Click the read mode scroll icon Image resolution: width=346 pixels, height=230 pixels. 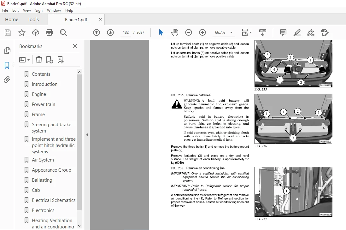coord(263,32)
